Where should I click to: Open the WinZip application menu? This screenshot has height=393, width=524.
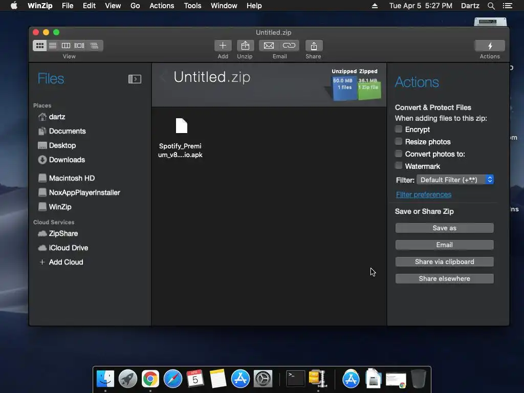coord(40,6)
